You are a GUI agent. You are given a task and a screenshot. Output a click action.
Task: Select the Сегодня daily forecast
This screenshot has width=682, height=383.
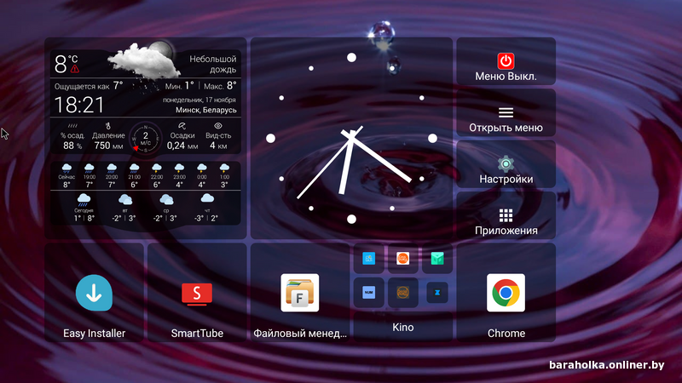(84, 208)
